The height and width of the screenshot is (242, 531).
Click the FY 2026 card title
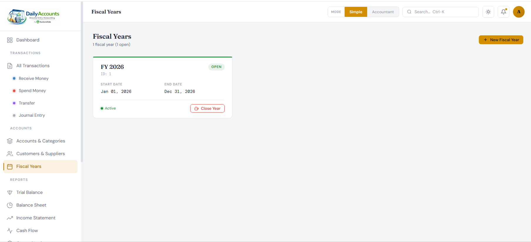tap(112, 67)
